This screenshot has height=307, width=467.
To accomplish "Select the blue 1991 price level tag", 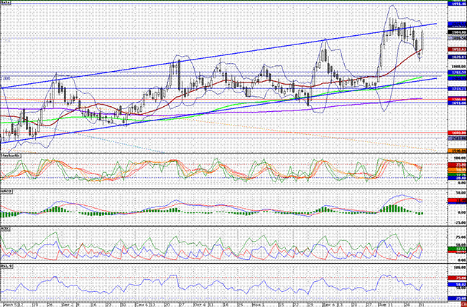I will [x=457, y=4].
